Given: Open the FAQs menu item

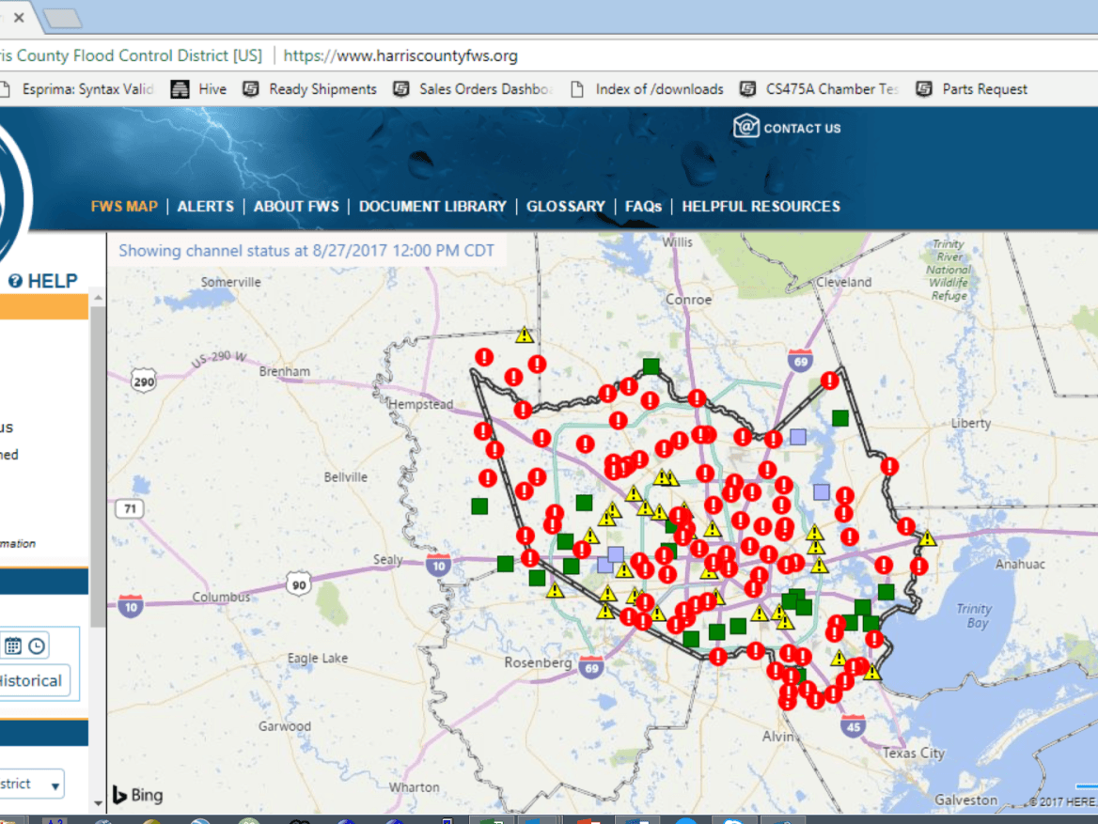Looking at the screenshot, I should click(643, 207).
